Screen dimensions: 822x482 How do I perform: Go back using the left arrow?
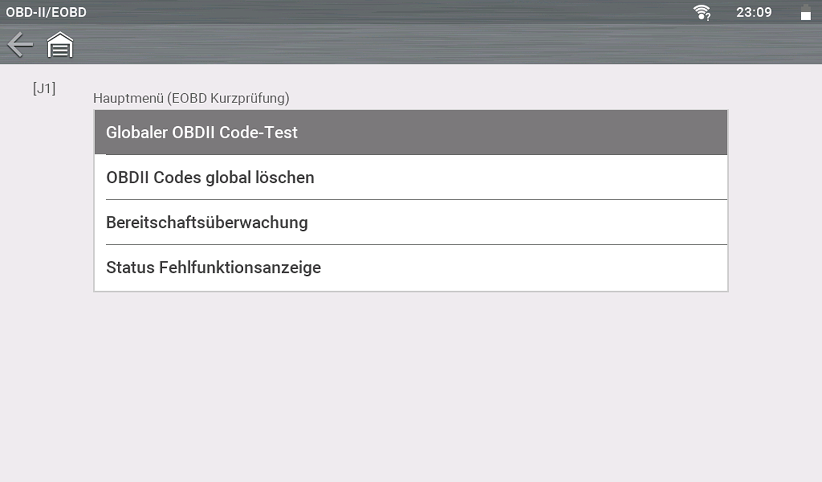[20, 44]
